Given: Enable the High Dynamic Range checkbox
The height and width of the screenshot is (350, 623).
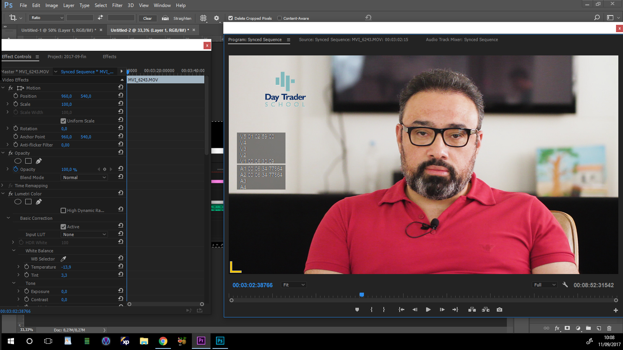Looking at the screenshot, I should click(x=63, y=210).
